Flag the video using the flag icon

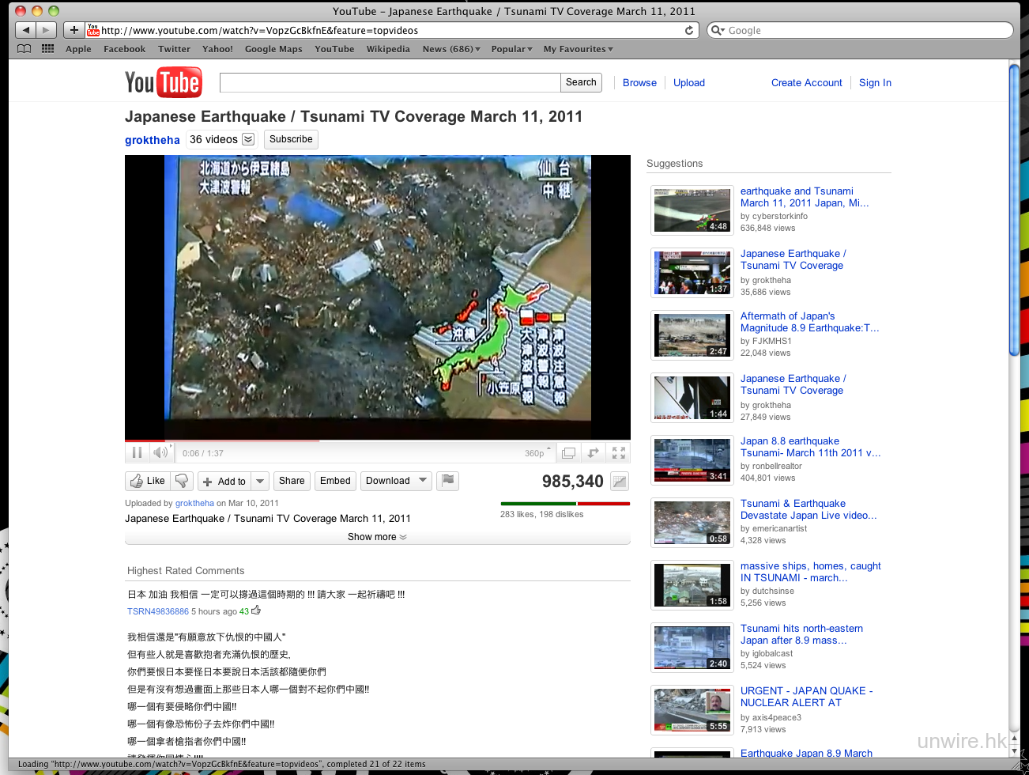pos(448,480)
